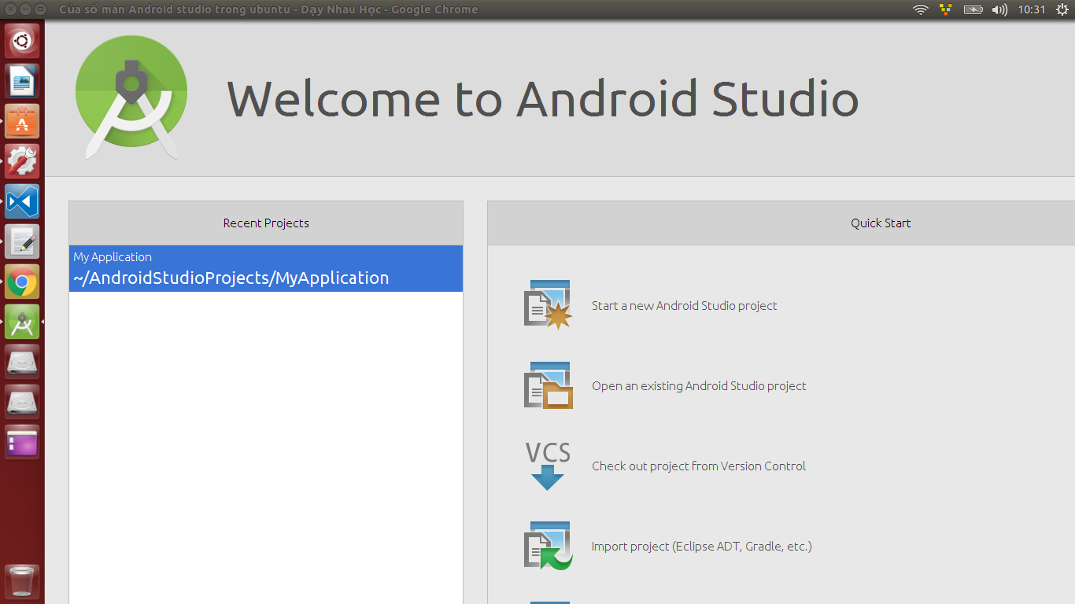Image resolution: width=1075 pixels, height=604 pixels.
Task: Select Start a new Android Studio project
Action: click(685, 306)
